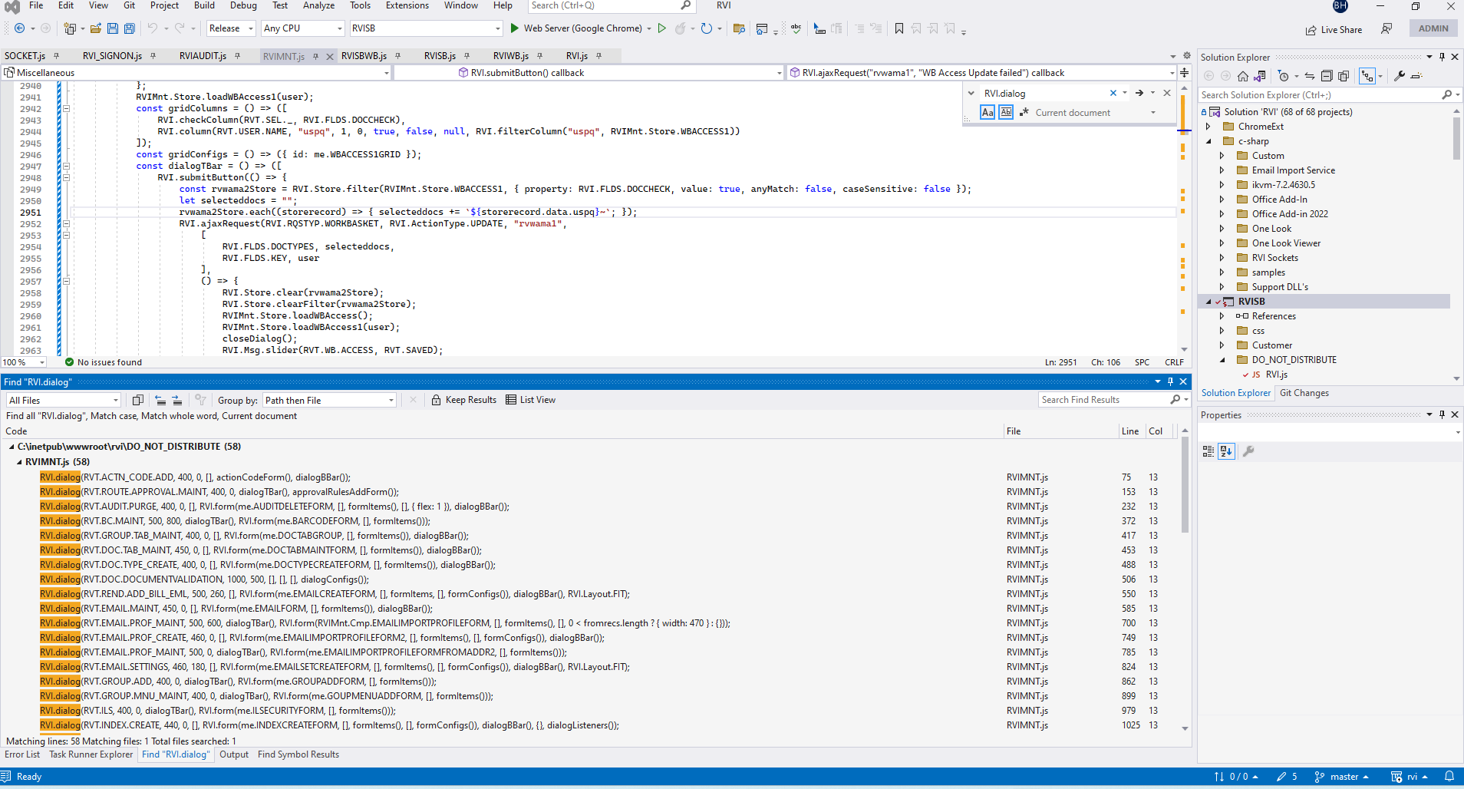Open the Any CPU platform dropdown
Viewport: 1464px width, 789px height.
340,28
